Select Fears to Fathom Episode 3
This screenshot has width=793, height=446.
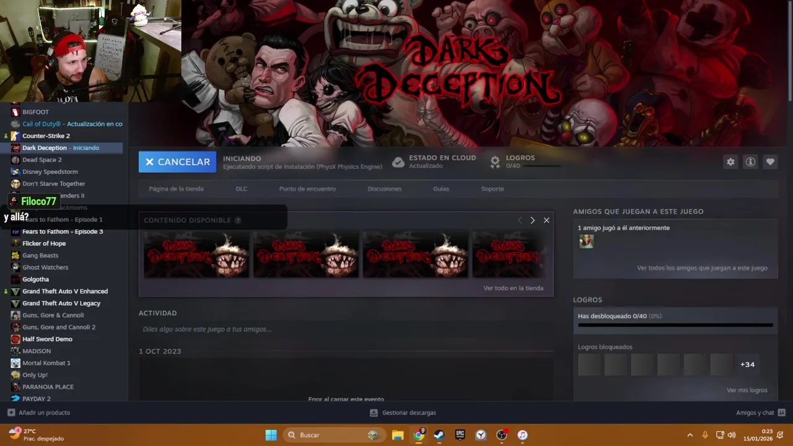64,232
